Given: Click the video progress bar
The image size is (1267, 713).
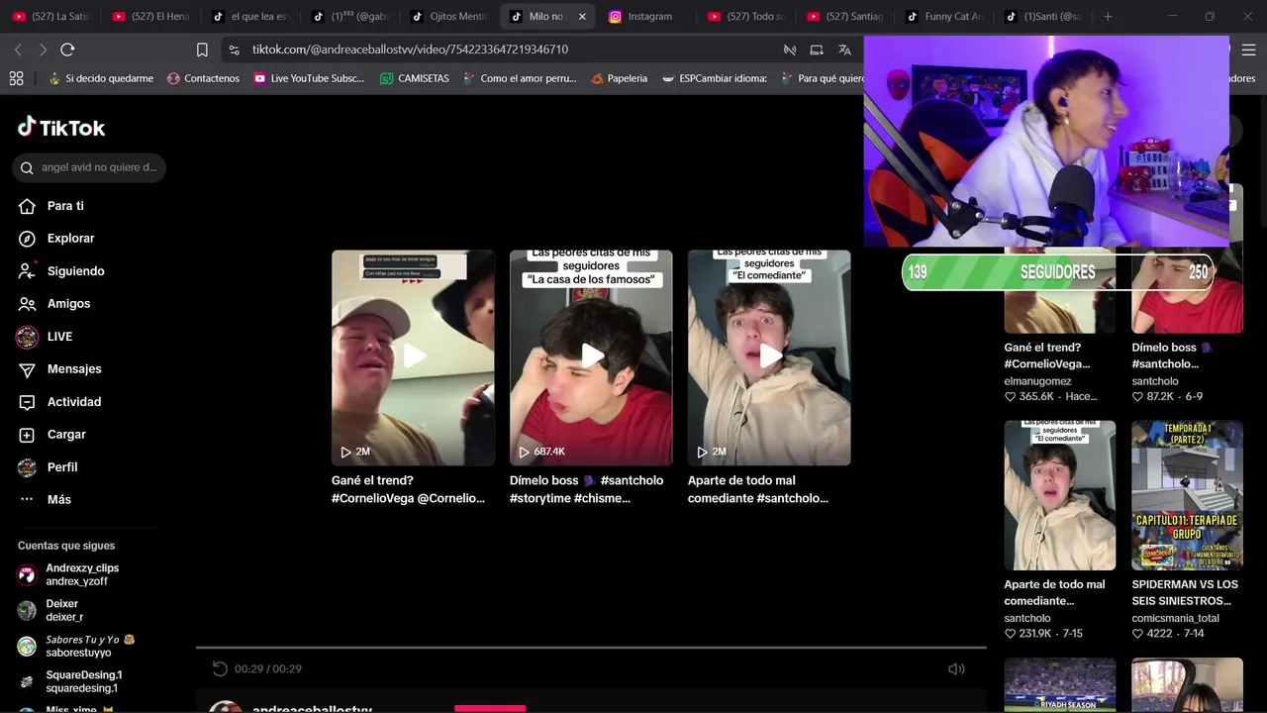Looking at the screenshot, I should point(591,648).
